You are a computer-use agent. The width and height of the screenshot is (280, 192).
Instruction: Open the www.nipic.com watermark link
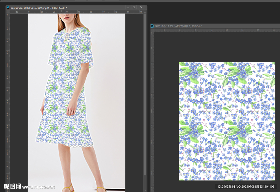pos(38,187)
